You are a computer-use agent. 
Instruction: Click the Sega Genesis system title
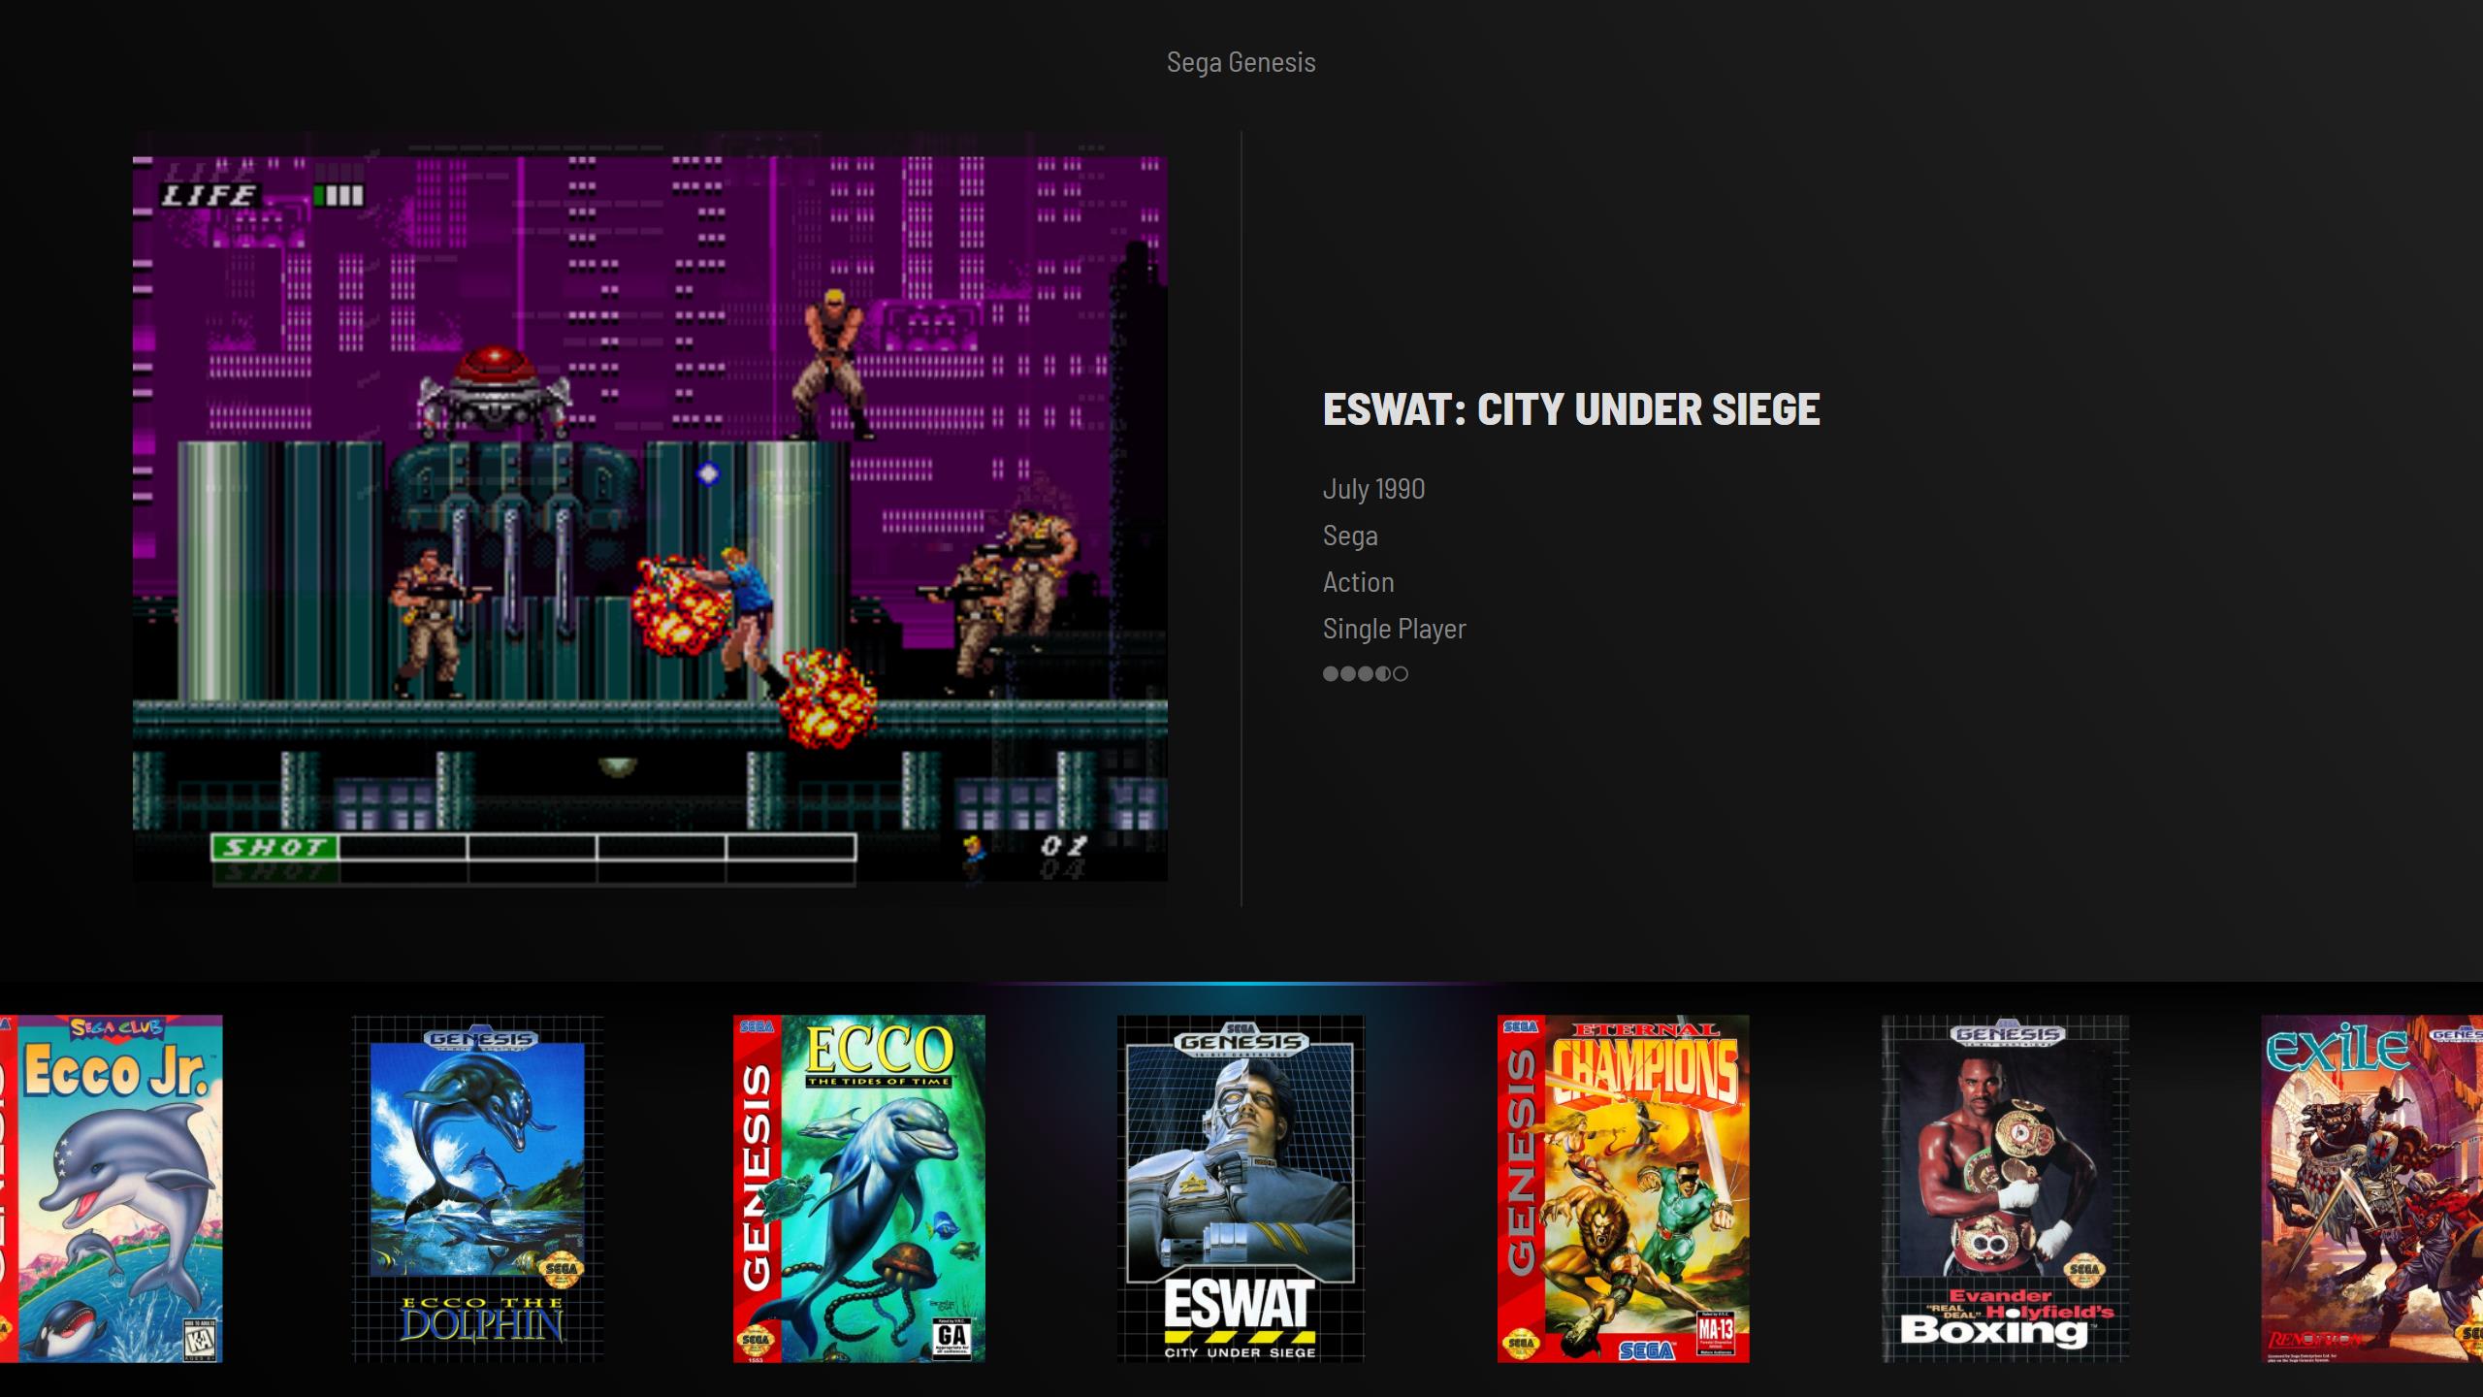(1241, 62)
